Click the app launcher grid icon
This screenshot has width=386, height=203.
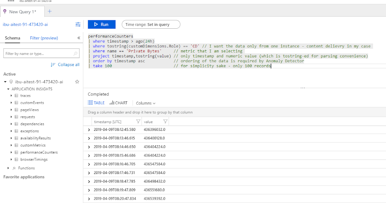11,1
